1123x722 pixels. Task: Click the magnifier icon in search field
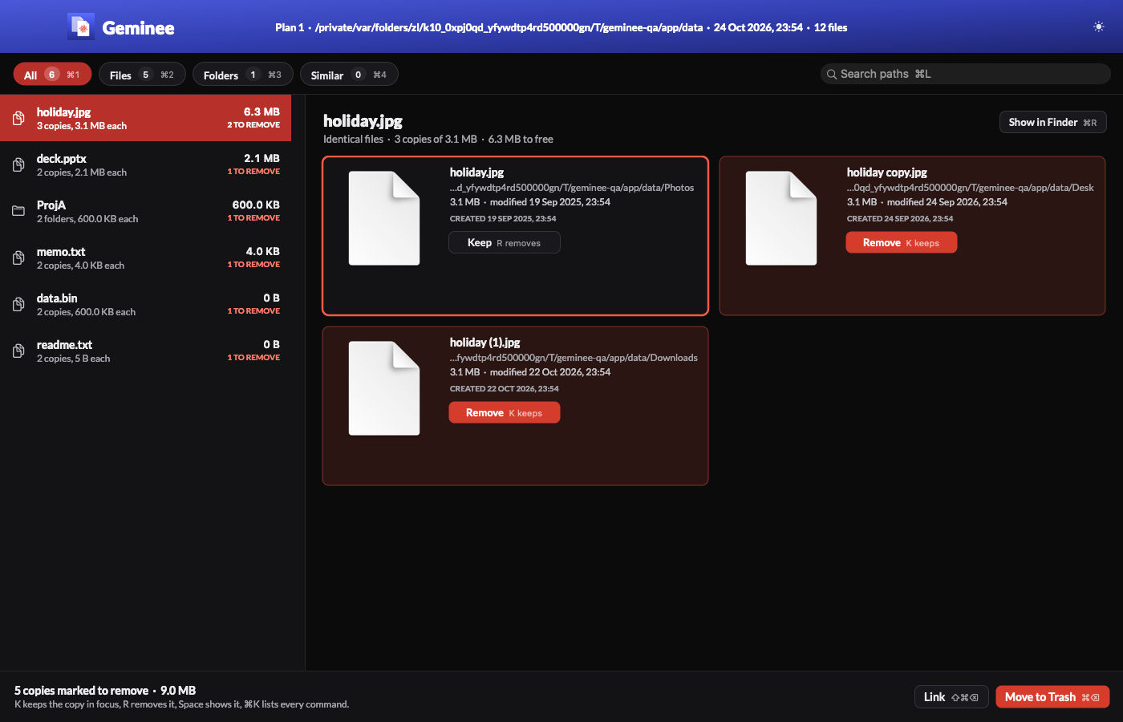[832, 75]
